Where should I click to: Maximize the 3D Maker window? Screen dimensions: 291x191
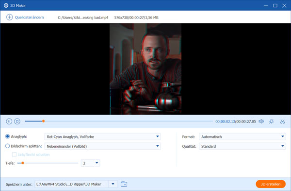(275, 5)
